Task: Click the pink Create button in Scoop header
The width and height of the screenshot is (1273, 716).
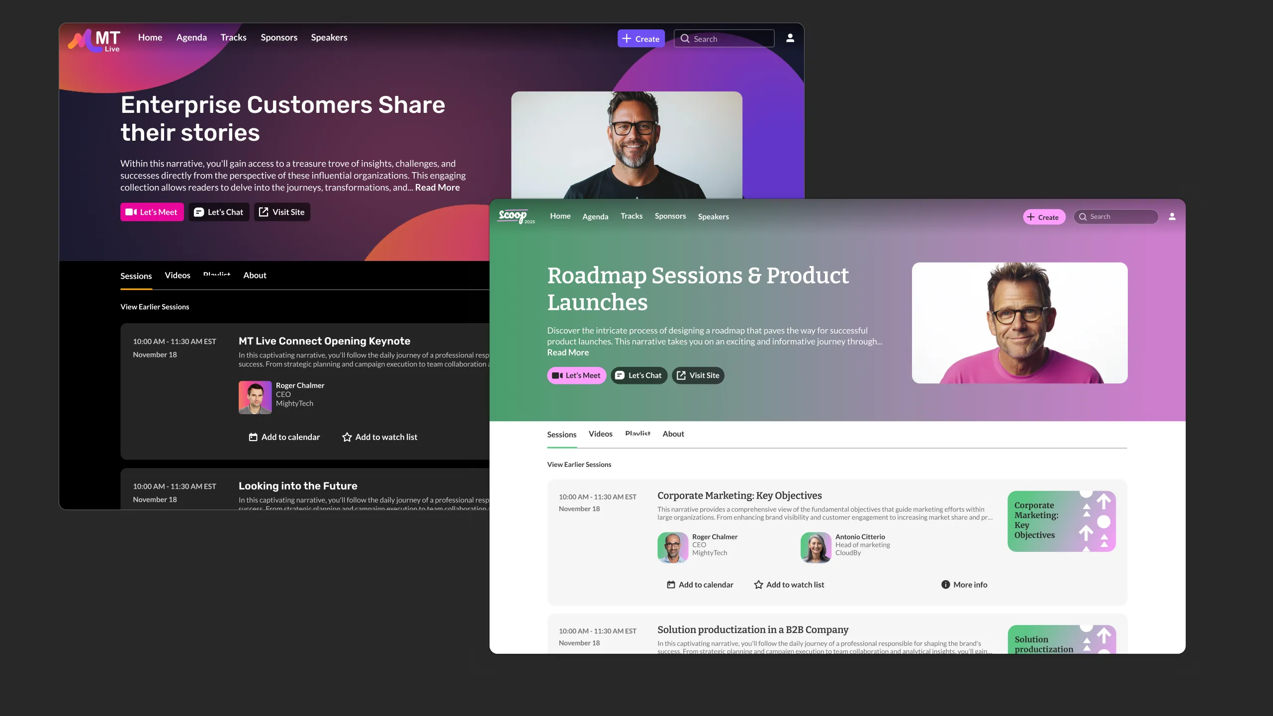Action: pyautogui.click(x=1044, y=217)
